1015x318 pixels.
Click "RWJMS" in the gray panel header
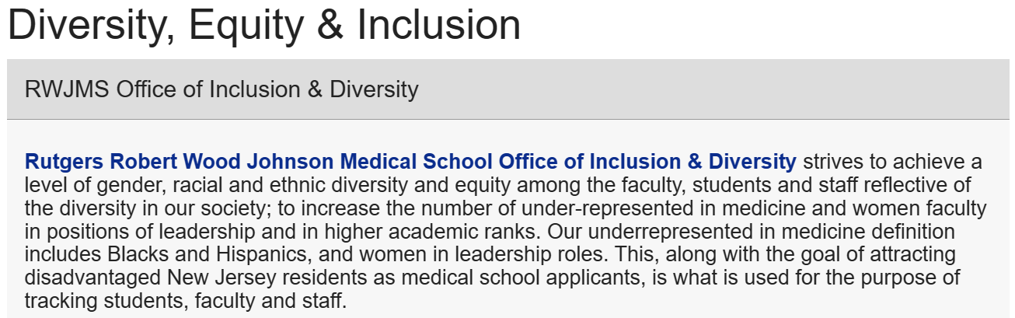click(68, 89)
